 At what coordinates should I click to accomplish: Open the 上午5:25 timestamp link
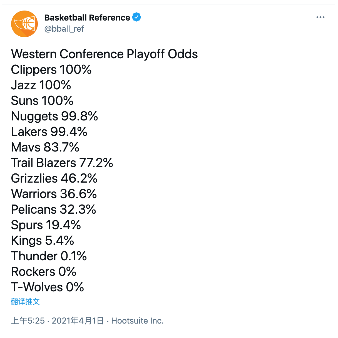[x=28, y=321]
